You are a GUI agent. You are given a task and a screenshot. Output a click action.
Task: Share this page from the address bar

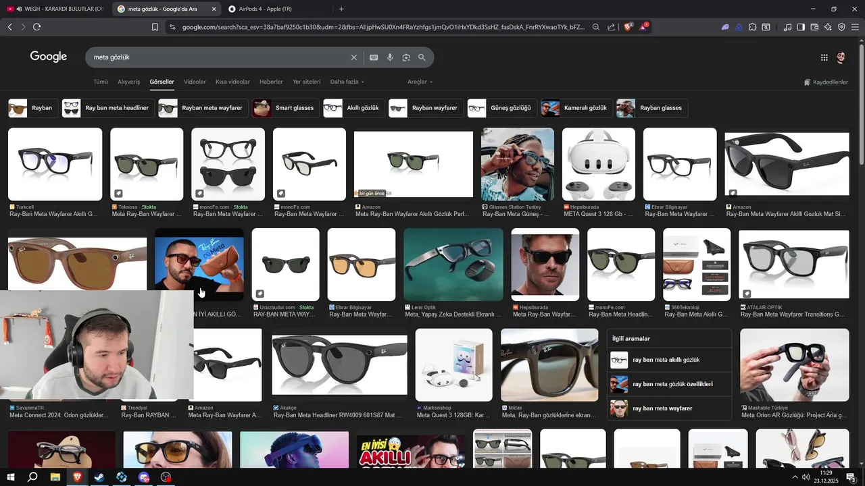coord(612,27)
